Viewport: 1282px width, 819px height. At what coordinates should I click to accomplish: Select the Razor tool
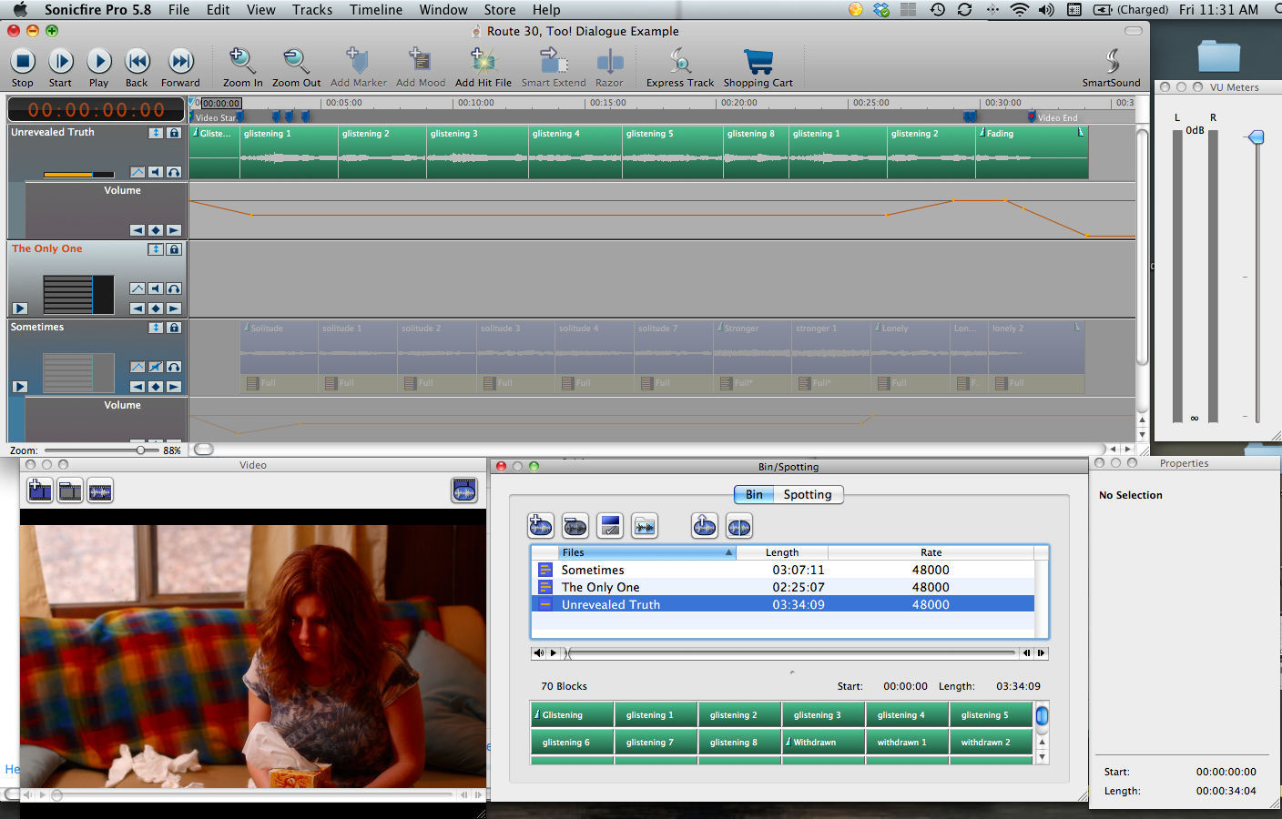[609, 62]
